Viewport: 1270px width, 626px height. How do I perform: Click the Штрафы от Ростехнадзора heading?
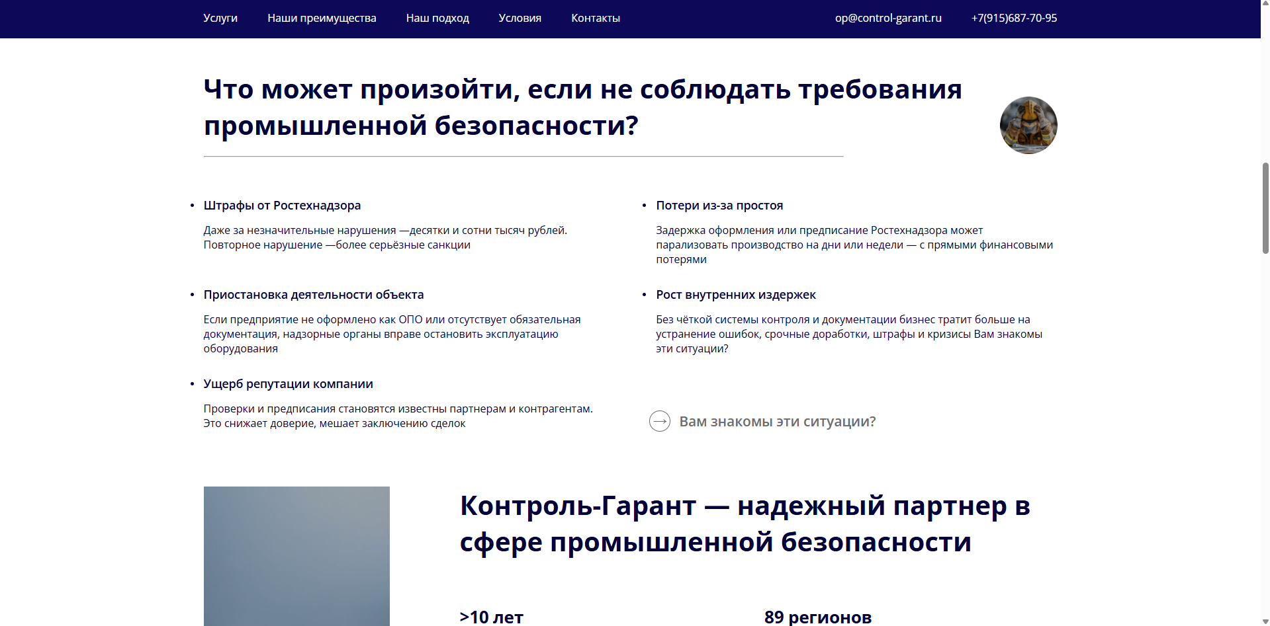[282, 206]
